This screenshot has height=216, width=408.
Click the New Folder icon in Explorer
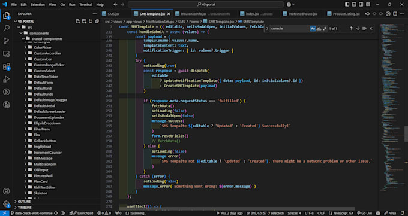pyautogui.click(x=84, y=22)
